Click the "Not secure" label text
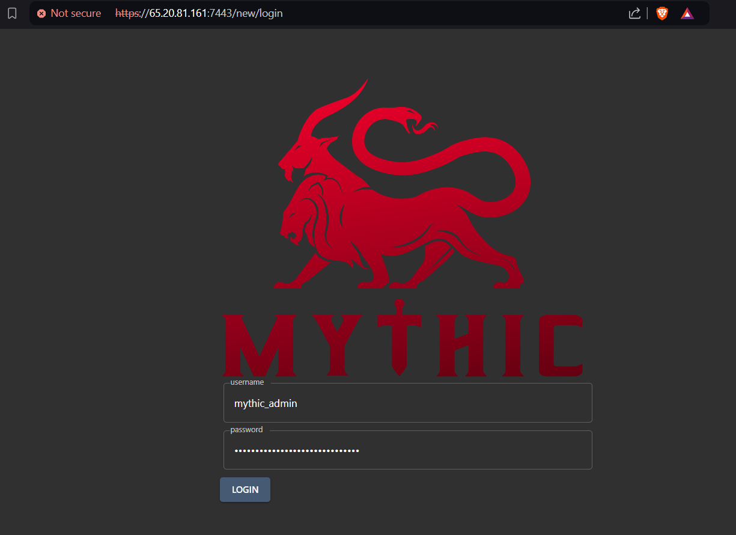 (x=76, y=13)
